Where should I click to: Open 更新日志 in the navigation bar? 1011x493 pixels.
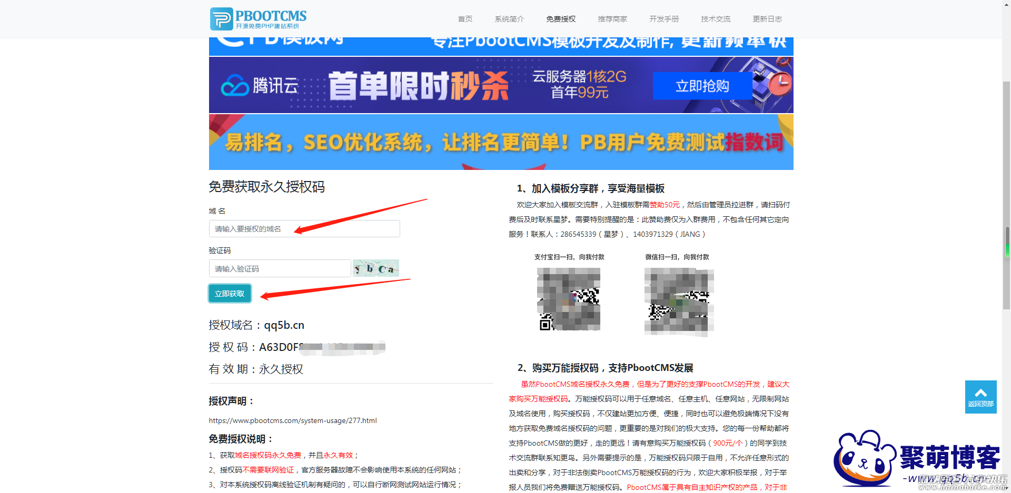(x=767, y=19)
